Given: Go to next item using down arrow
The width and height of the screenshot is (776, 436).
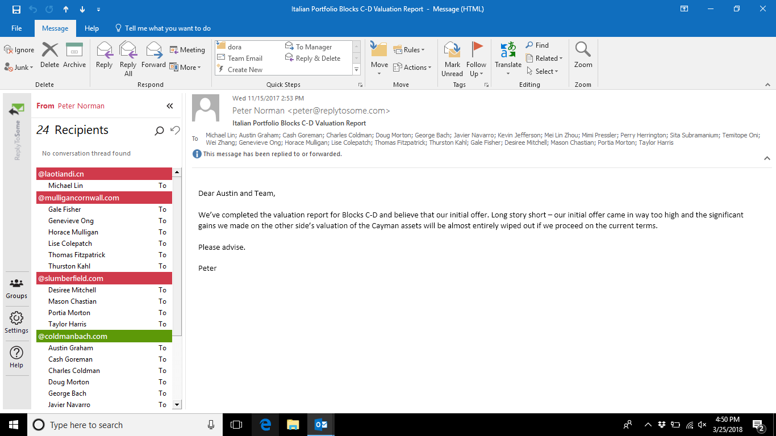Looking at the screenshot, I should point(82,9).
